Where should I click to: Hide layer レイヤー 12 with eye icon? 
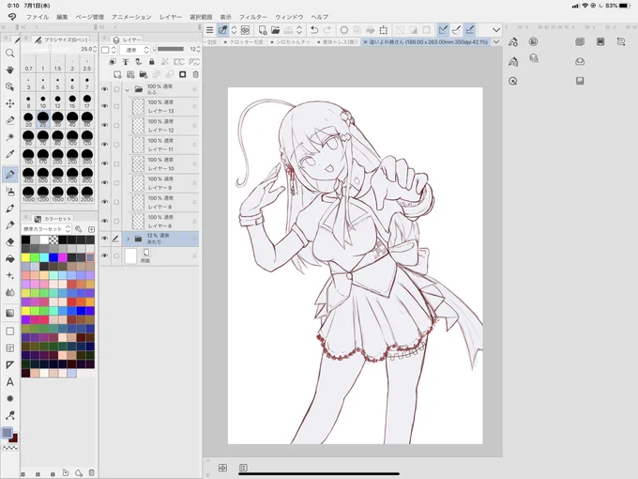[x=104, y=125]
